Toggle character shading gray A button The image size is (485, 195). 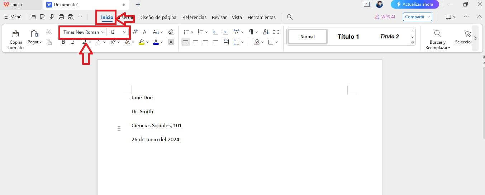click(171, 42)
